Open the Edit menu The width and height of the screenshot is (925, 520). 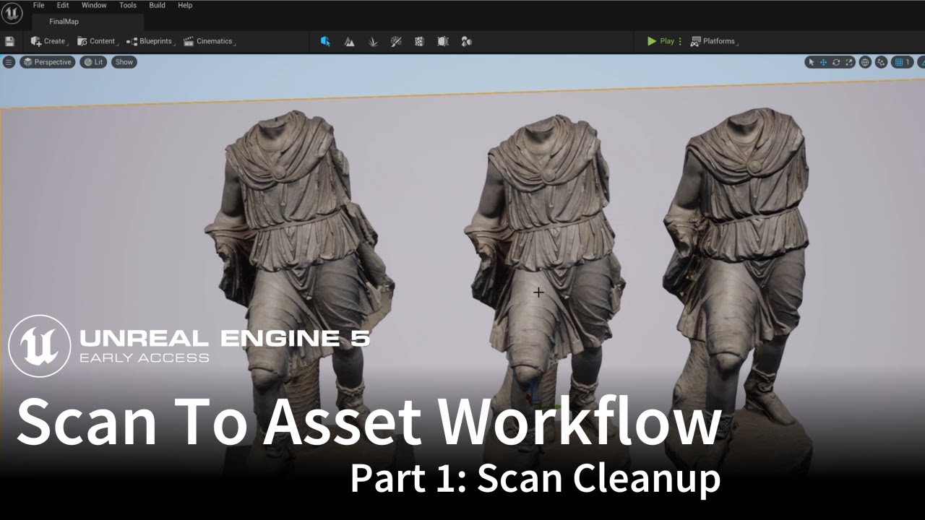63,5
